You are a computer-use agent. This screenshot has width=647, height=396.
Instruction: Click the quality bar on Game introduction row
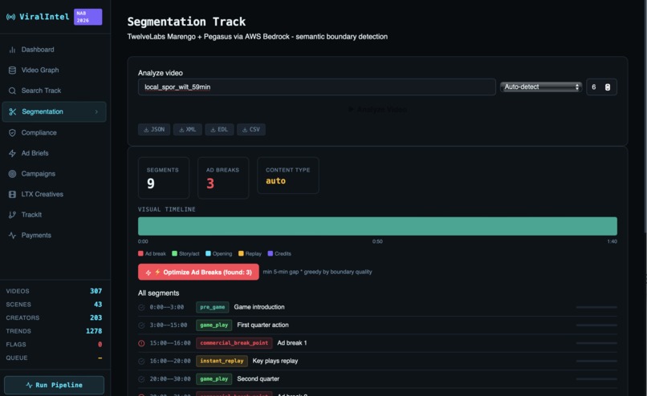(596, 307)
